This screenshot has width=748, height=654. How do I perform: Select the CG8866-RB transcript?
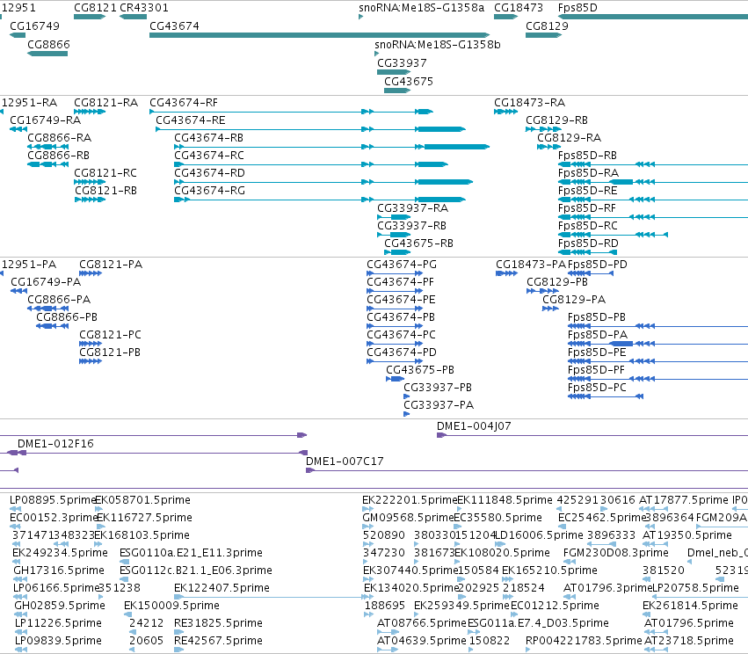tap(47, 164)
